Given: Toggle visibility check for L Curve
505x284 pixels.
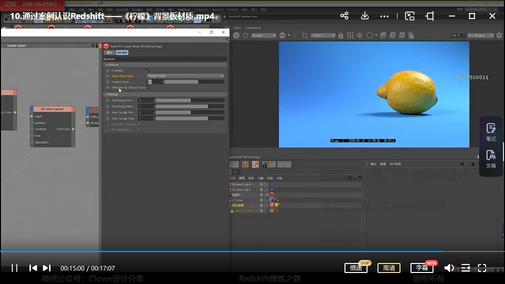Looking at the screenshot, I should pyautogui.click(x=266, y=200).
